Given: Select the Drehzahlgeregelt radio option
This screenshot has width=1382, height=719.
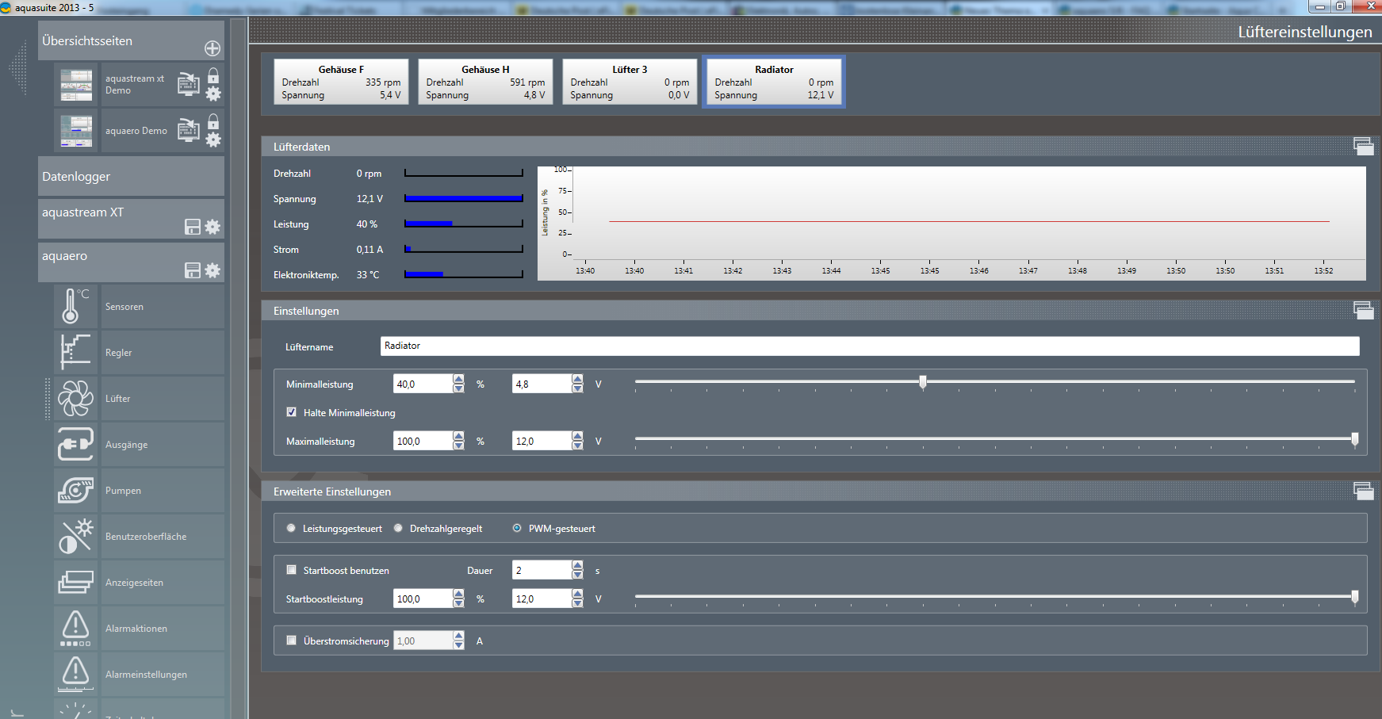Looking at the screenshot, I should coord(399,529).
